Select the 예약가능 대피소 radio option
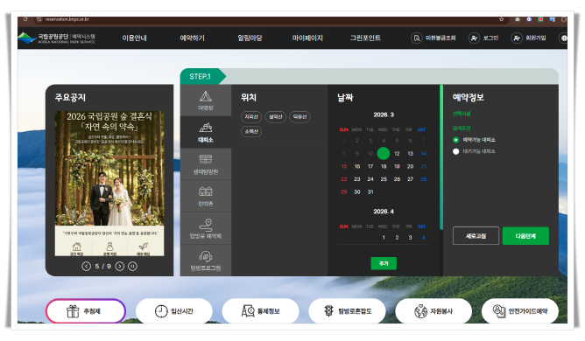The height and width of the screenshot is (341, 585). [455, 140]
